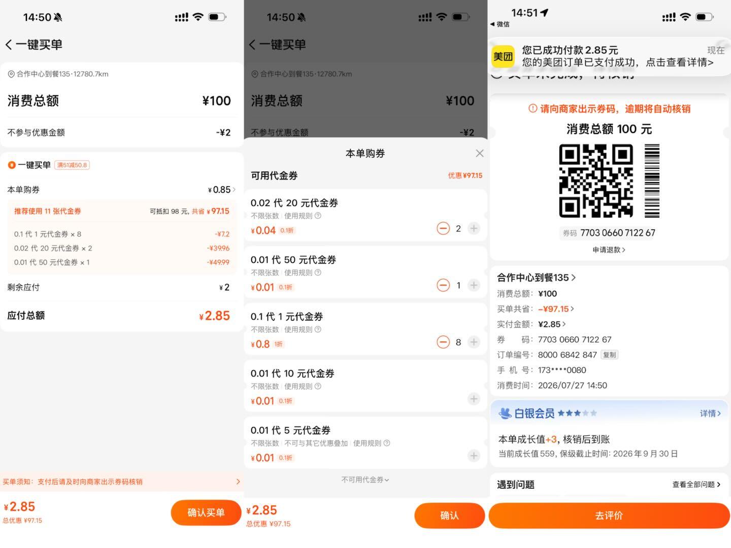This screenshot has width=731, height=548.
Task: Tap 应付总额 ¥2.85 on left screen
Action: (x=119, y=316)
